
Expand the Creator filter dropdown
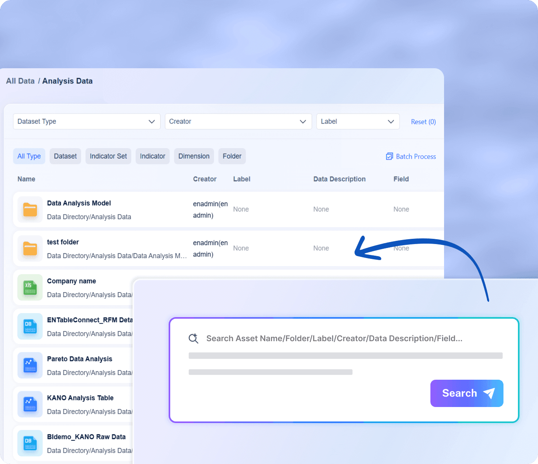[238, 122]
